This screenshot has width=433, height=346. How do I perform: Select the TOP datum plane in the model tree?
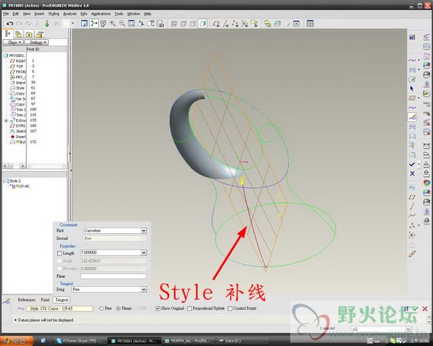pos(16,66)
